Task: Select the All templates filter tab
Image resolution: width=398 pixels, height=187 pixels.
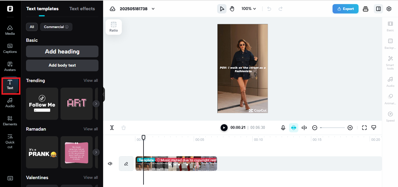Action: [x=32, y=27]
